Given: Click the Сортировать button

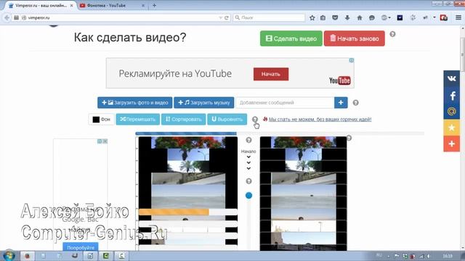Looking at the screenshot, I should [x=183, y=119].
